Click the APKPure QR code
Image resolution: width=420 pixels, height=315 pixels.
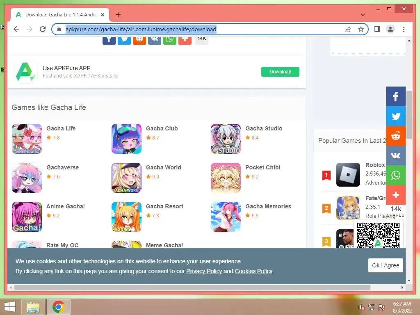point(378,235)
